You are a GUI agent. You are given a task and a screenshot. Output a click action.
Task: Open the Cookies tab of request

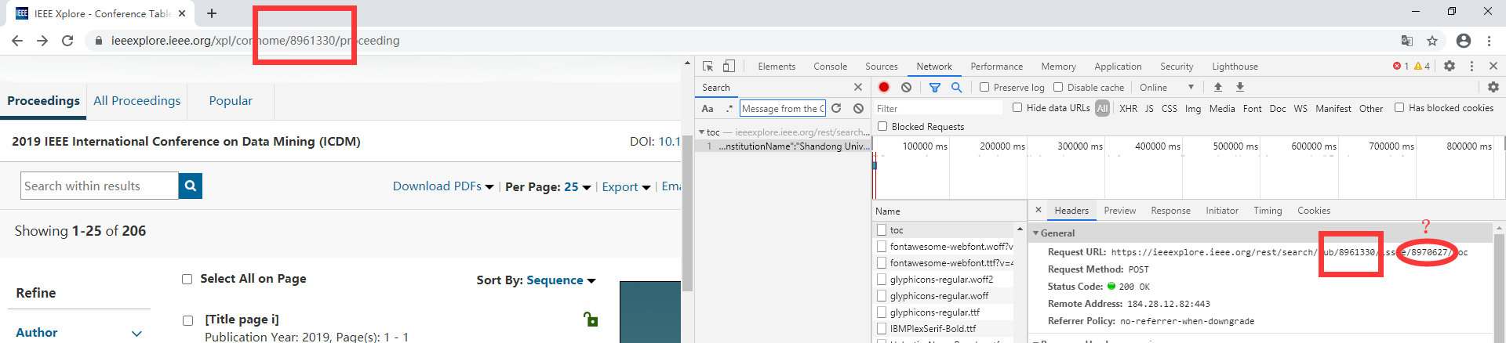coord(1314,211)
